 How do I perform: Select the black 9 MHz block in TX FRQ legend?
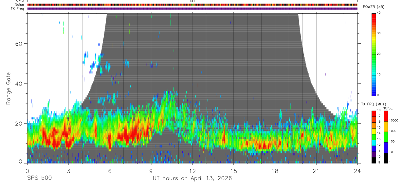pyautogui.click(x=374, y=160)
